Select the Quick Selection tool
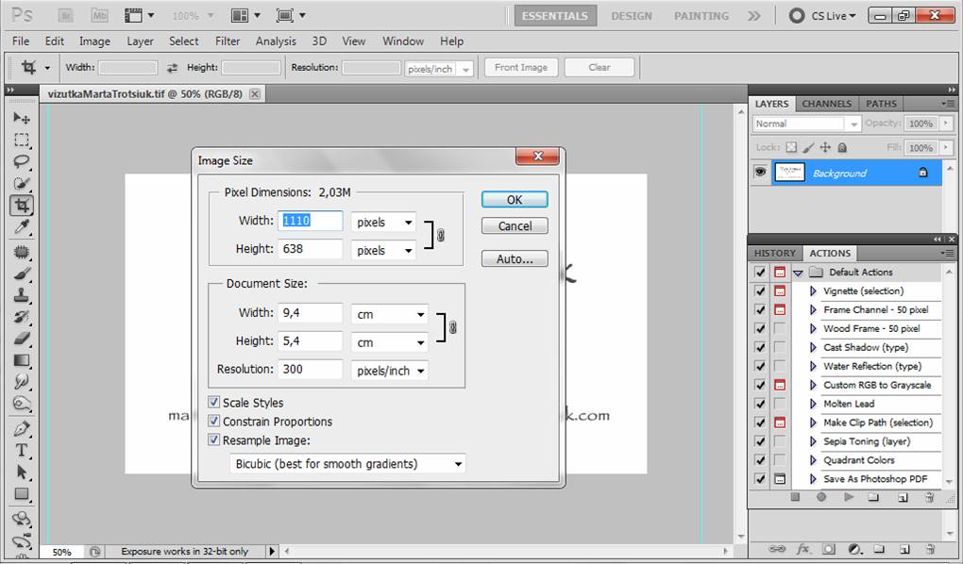963x564 pixels. [x=22, y=184]
